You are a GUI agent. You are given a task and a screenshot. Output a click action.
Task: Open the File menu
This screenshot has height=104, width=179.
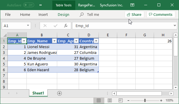click(x=8, y=14)
